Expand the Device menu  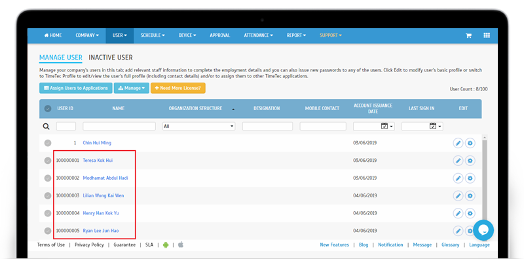click(x=187, y=35)
